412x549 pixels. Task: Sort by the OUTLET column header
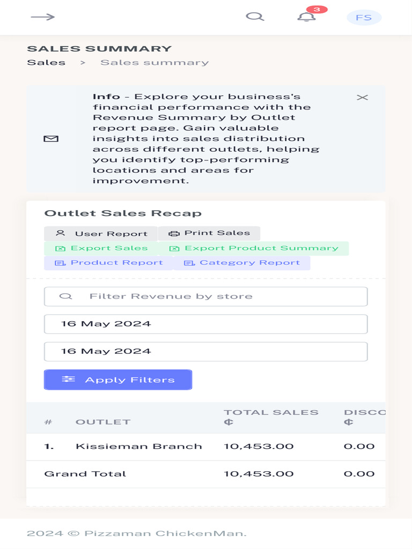[x=103, y=422]
